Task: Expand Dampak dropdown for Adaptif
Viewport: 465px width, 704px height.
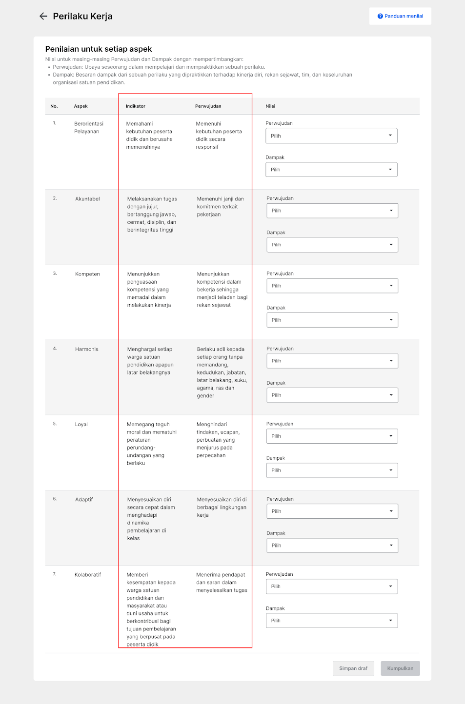Action: point(332,545)
